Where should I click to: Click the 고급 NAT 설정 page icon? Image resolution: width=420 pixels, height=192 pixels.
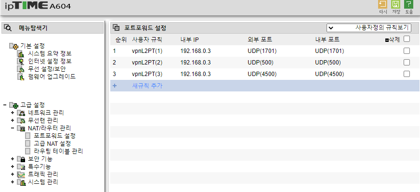click(28, 144)
